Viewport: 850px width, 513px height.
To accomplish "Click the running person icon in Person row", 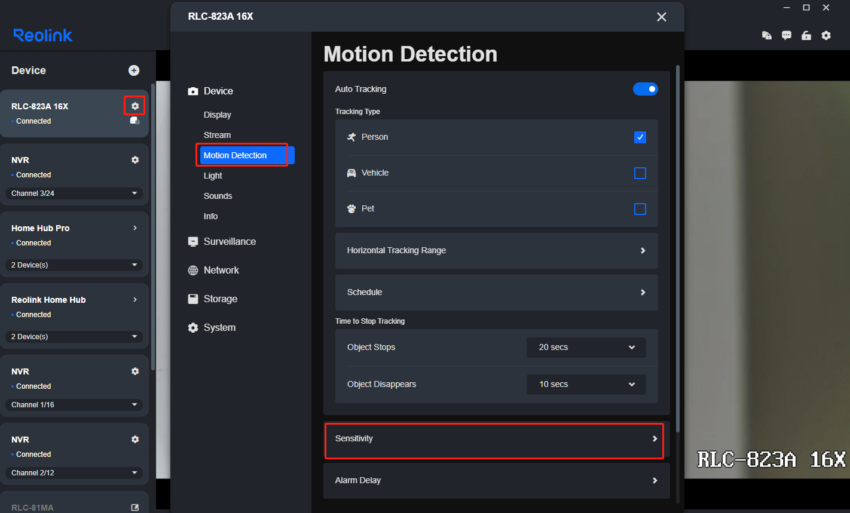I will coord(351,137).
